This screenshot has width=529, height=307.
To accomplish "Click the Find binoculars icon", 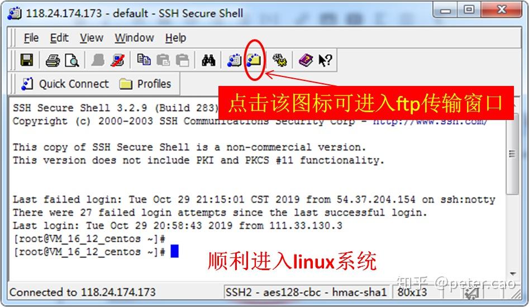I will tap(208, 61).
